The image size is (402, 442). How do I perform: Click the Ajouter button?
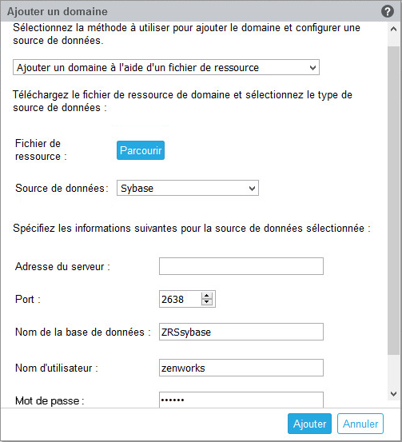(309, 424)
